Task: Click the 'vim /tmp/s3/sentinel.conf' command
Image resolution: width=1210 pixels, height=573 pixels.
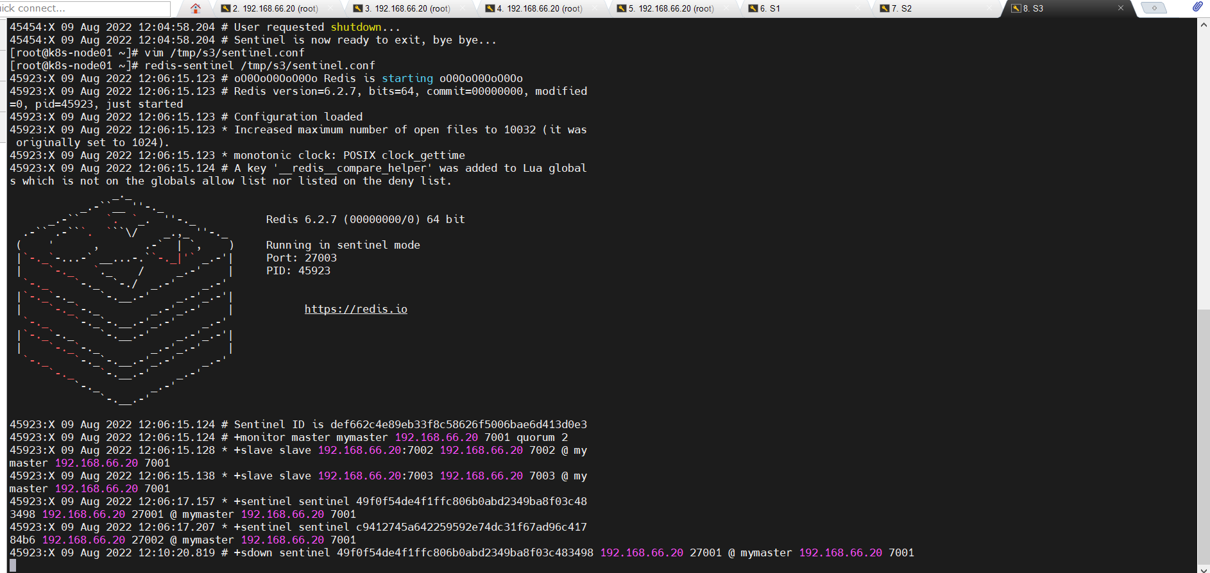Action: point(225,53)
